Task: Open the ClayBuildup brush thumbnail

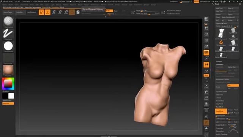Action: coord(8,21)
